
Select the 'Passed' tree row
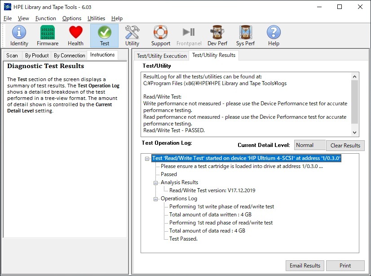pos(169,174)
